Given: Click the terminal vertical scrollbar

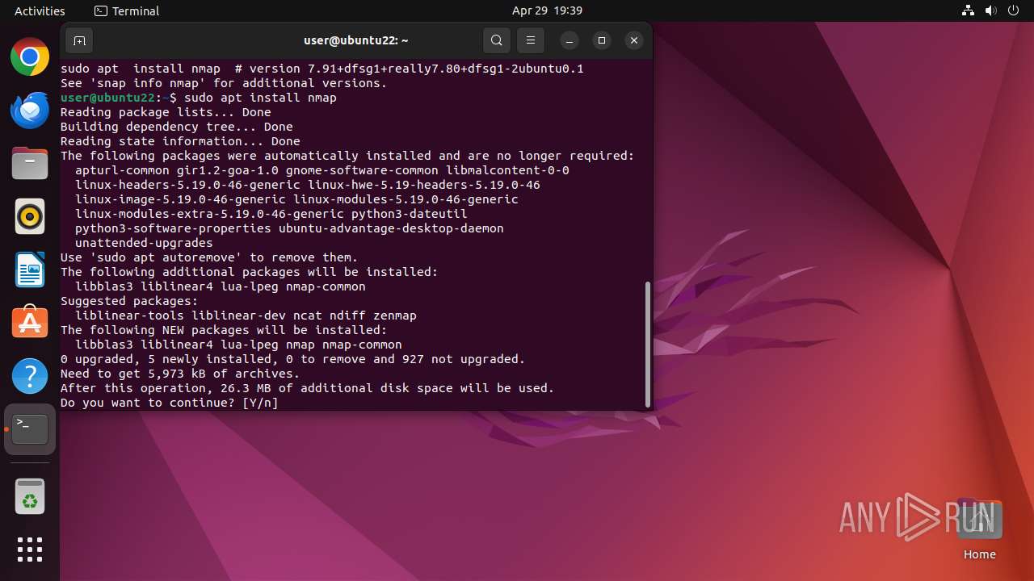Looking at the screenshot, I should [x=648, y=345].
